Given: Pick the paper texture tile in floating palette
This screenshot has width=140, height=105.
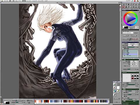Looking at the screenshot, I should pyautogui.click(x=118, y=84).
